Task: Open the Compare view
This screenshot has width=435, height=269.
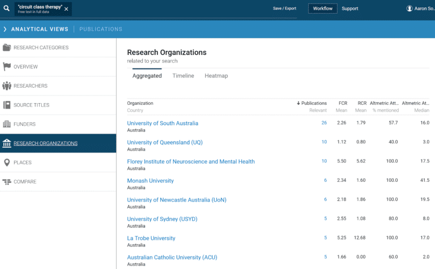Action: [58, 182]
